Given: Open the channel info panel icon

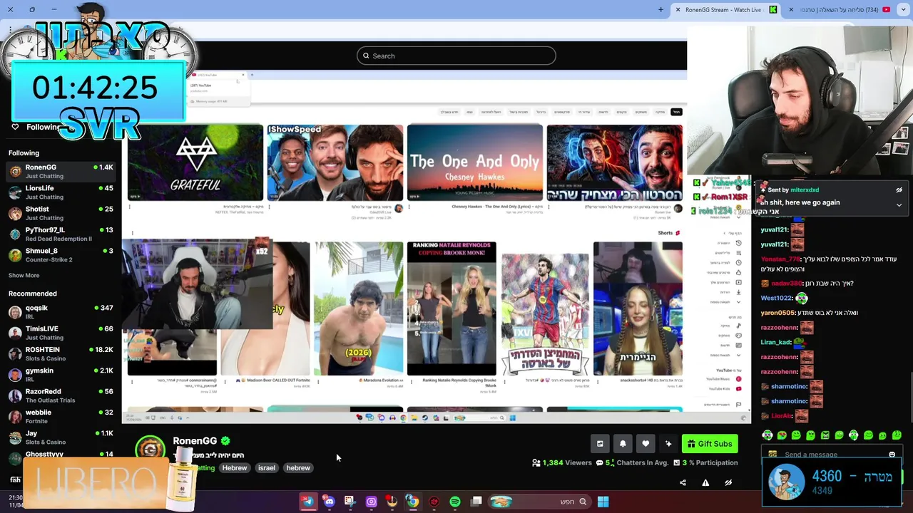Looking at the screenshot, I should pos(600,444).
